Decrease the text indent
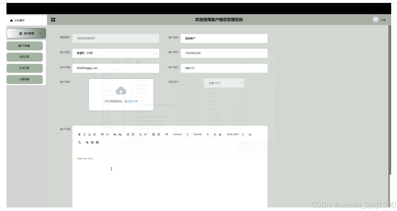This screenshot has height=211, width=397. point(154,134)
